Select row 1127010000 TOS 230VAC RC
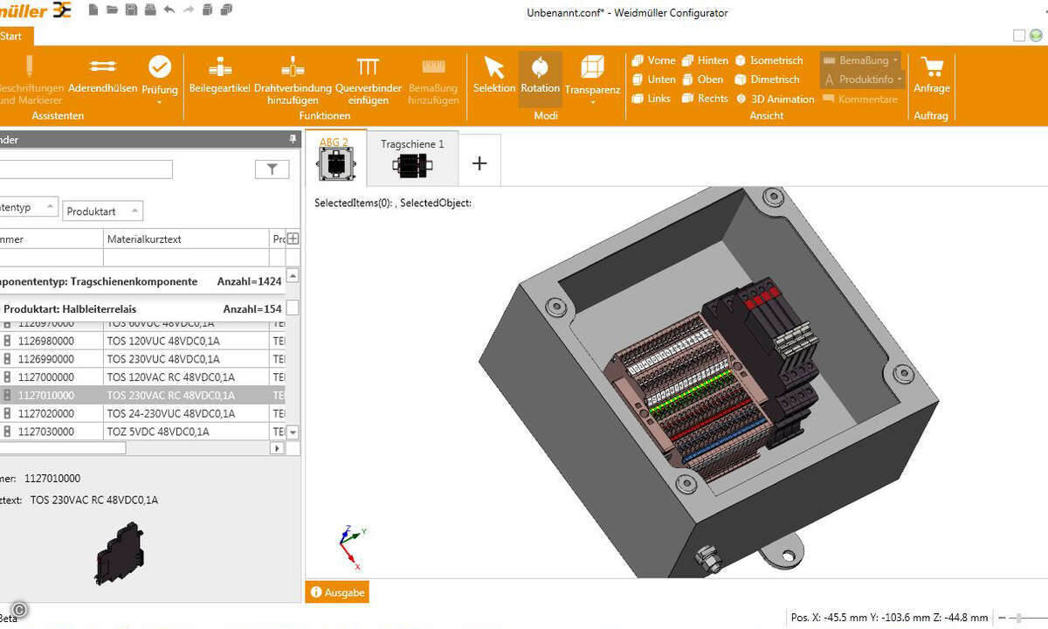The image size is (1048, 629). coord(142,396)
